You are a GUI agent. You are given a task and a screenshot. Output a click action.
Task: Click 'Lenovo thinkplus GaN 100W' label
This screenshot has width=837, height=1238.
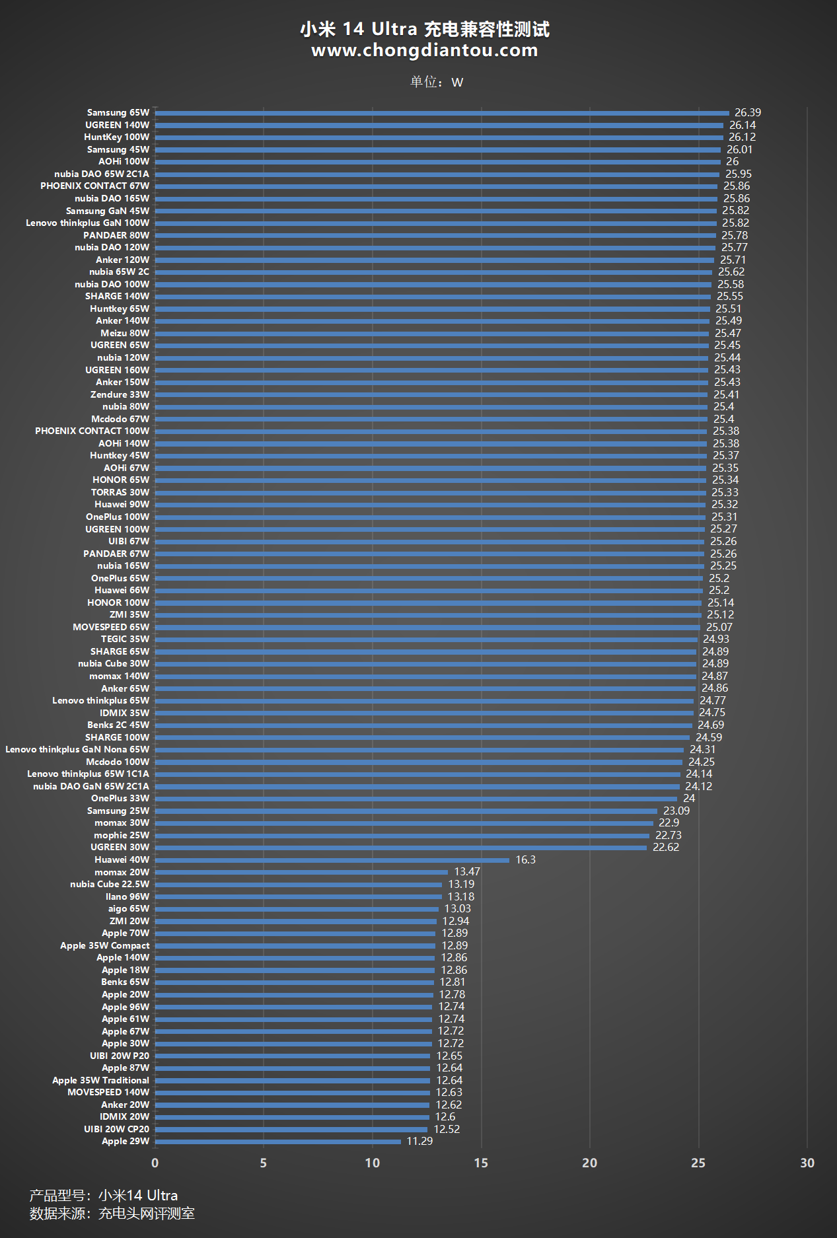tap(87, 223)
